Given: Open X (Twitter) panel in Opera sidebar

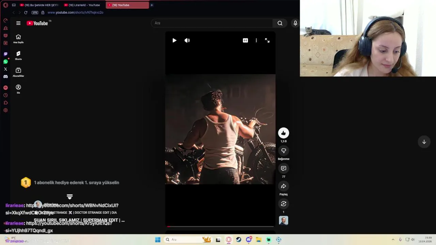Looking at the screenshot, I should pos(5,69).
